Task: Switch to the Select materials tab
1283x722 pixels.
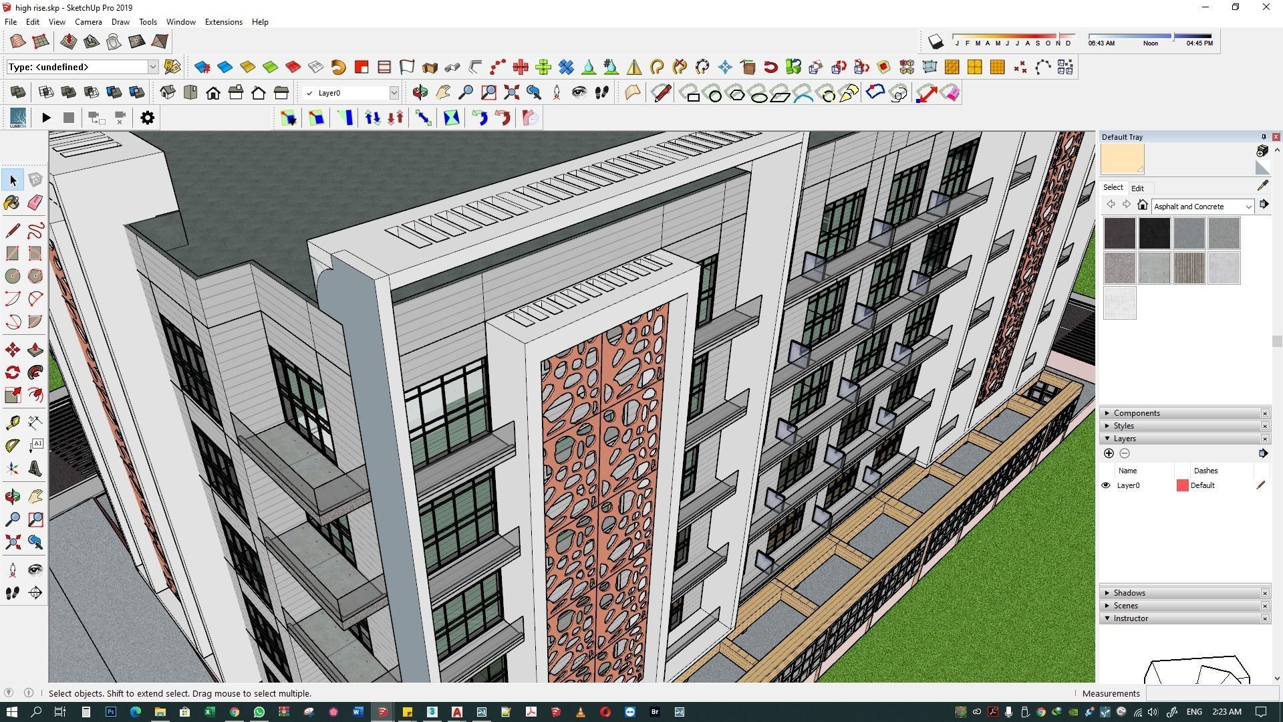Action: [1113, 187]
